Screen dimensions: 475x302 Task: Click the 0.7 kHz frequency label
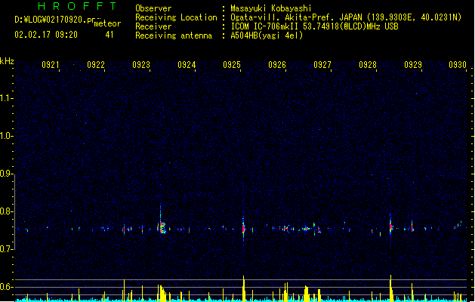[x=6, y=249]
